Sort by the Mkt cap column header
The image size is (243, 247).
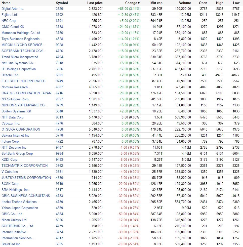(156, 3)
